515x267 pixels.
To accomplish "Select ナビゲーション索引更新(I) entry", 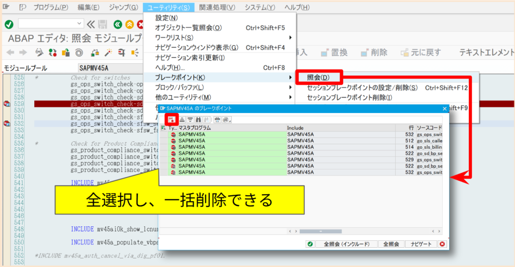I will (220, 58).
